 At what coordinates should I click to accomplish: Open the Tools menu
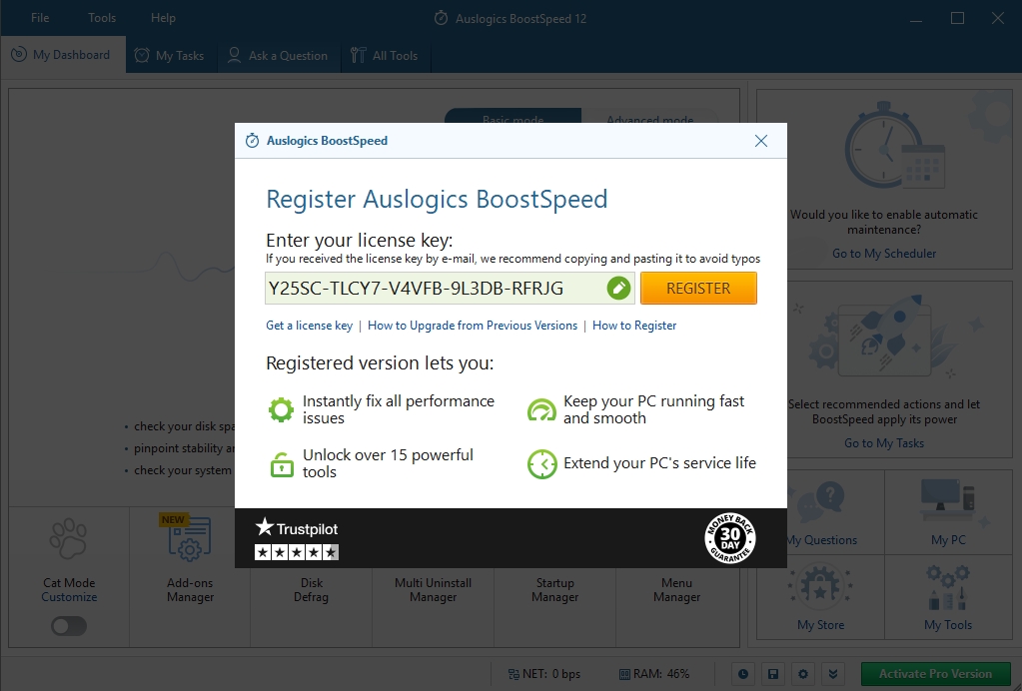click(101, 17)
